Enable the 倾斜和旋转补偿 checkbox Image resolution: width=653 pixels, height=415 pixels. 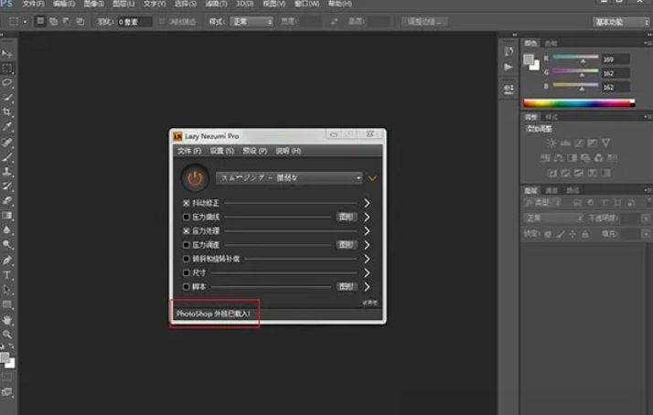click(x=187, y=259)
